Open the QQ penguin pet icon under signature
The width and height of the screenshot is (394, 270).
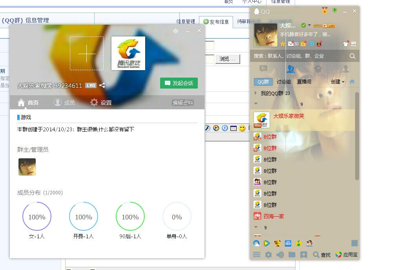pyautogui.click(x=319, y=44)
